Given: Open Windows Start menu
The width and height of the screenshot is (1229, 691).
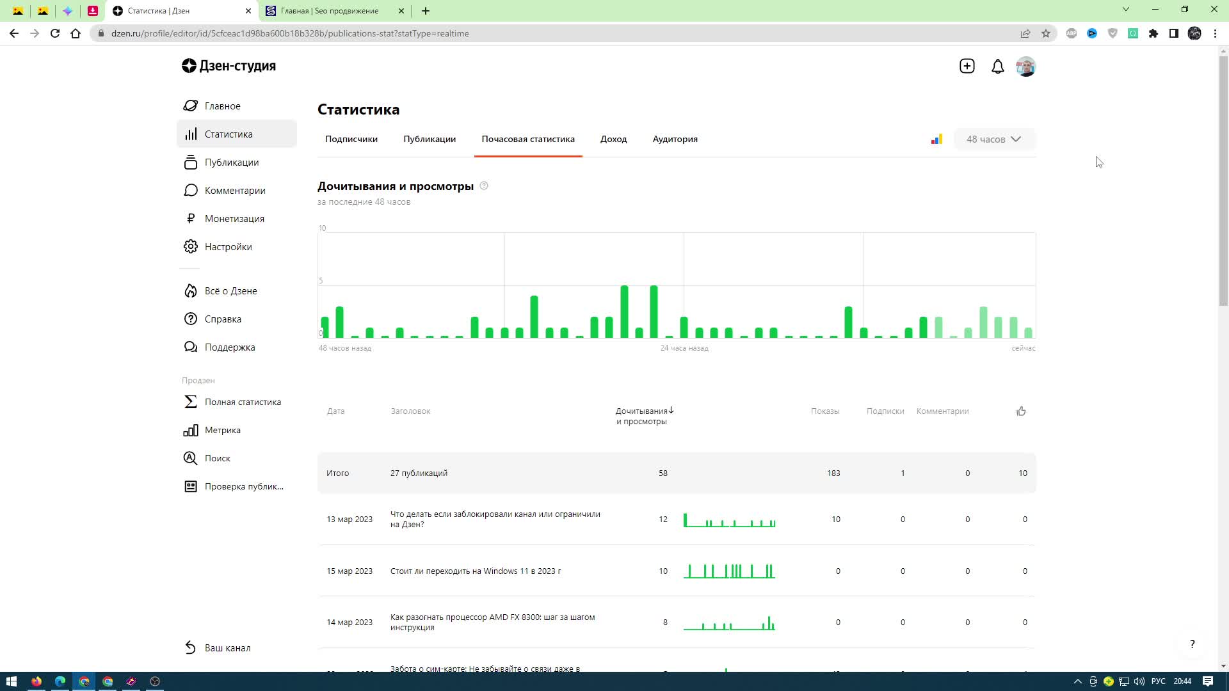Looking at the screenshot, I should [11, 681].
